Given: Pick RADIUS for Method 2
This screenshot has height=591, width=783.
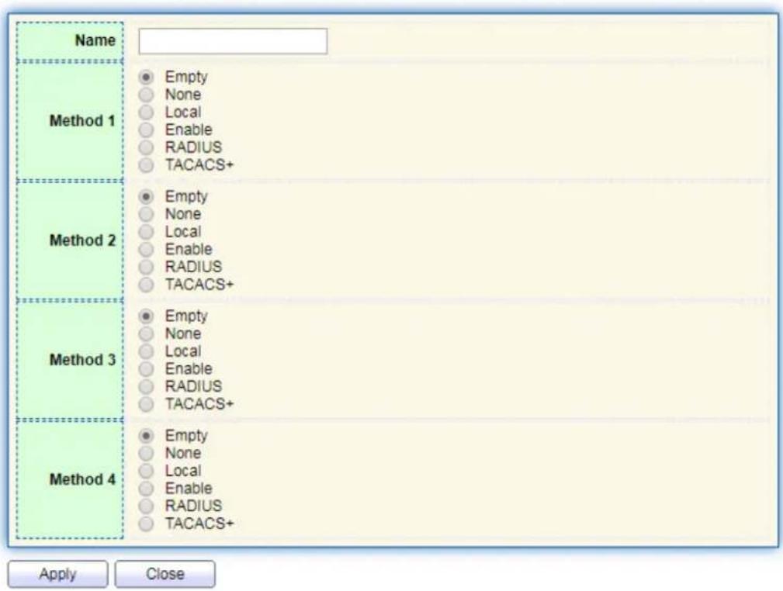Looking at the screenshot, I should pos(146,267).
